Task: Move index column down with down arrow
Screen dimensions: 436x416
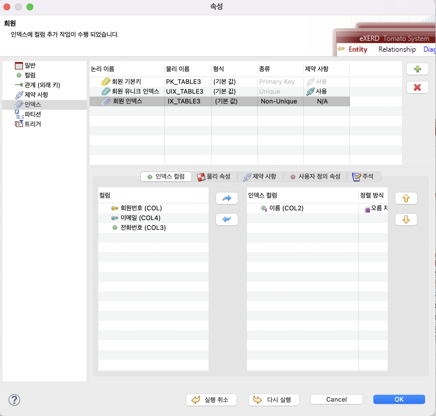Action: [x=406, y=219]
